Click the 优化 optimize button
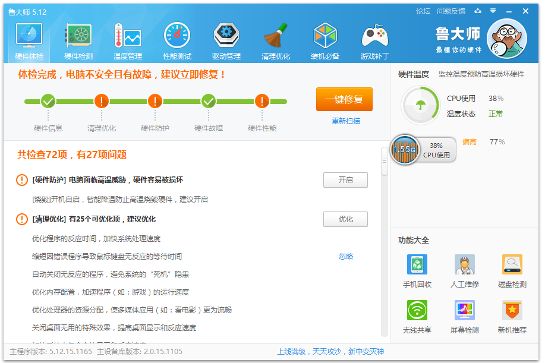 click(x=345, y=219)
